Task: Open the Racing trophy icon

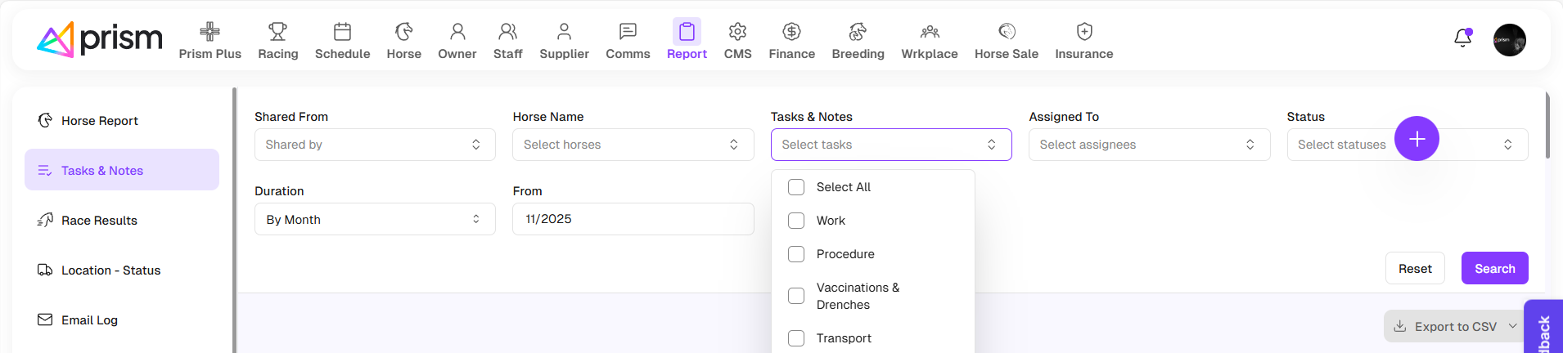Action: tap(278, 33)
